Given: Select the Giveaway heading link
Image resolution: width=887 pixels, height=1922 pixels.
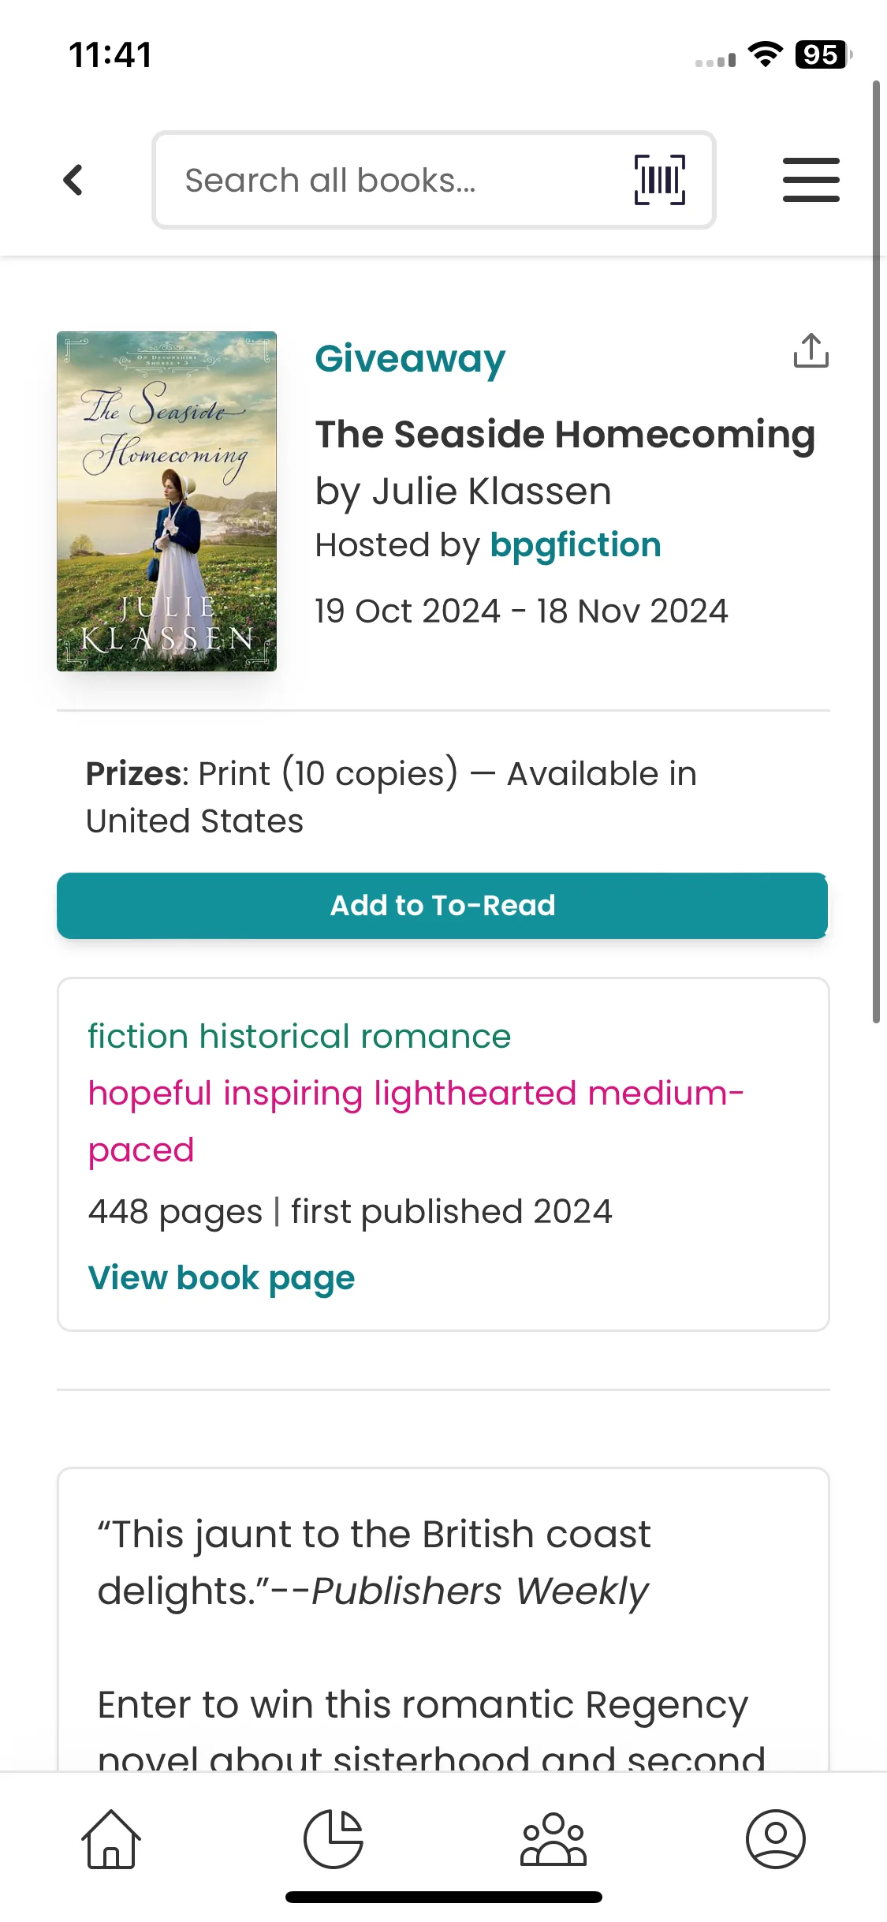Looking at the screenshot, I should pyautogui.click(x=410, y=359).
